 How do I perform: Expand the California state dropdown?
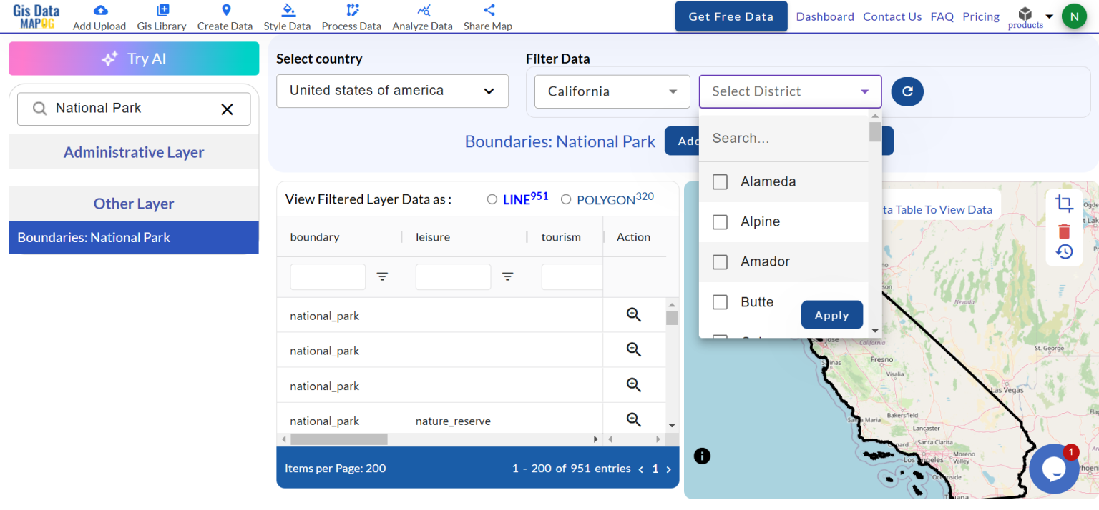coord(612,91)
